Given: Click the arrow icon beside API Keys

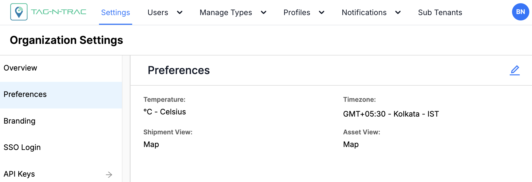Looking at the screenshot, I should pyautogui.click(x=109, y=174).
